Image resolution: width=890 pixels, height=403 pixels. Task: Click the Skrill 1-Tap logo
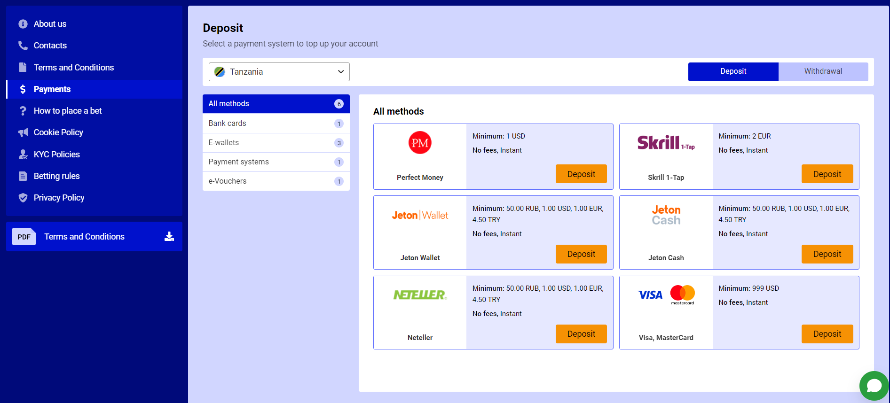(665, 143)
